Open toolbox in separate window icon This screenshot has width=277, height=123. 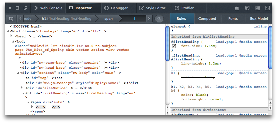25,8
